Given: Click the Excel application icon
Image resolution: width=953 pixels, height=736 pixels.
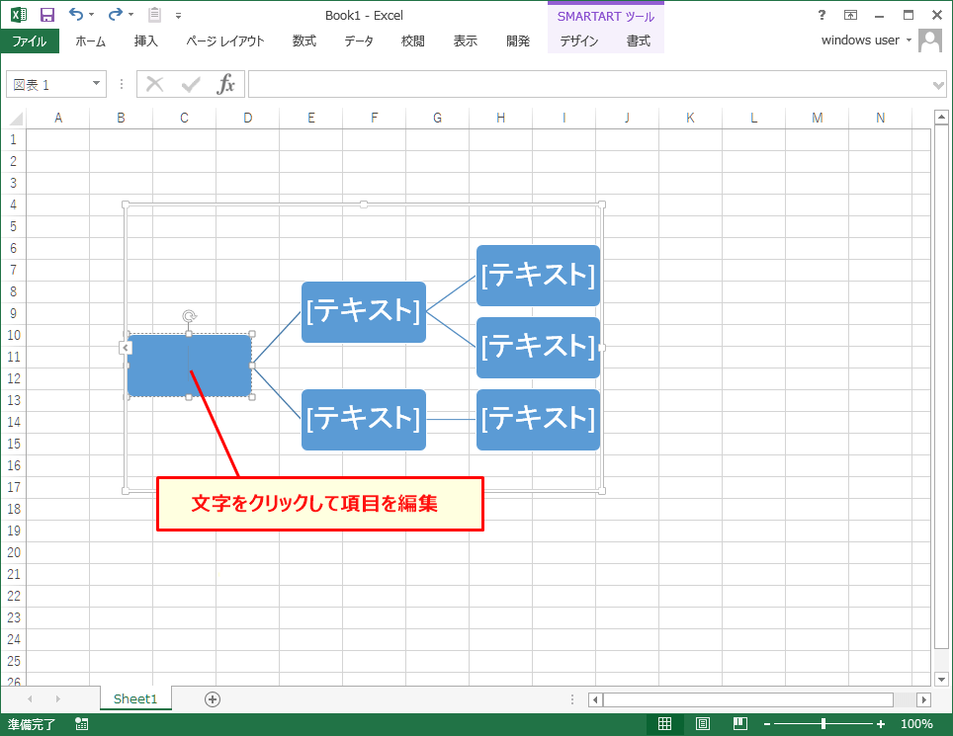Looking at the screenshot, I should (16, 14).
